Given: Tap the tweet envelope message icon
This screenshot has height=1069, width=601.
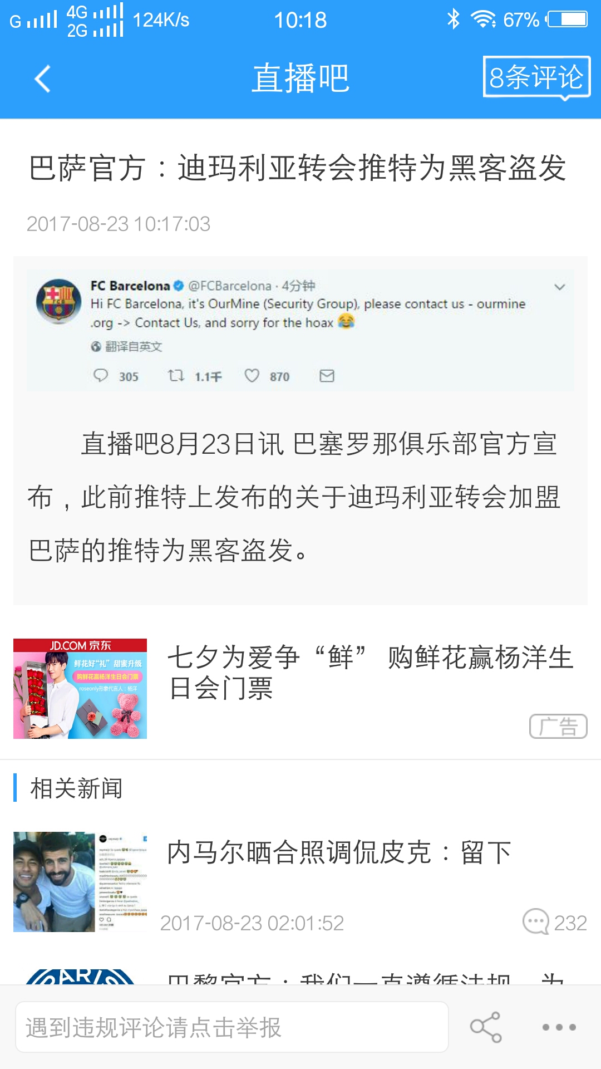Looking at the screenshot, I should (x=327, y=376).
